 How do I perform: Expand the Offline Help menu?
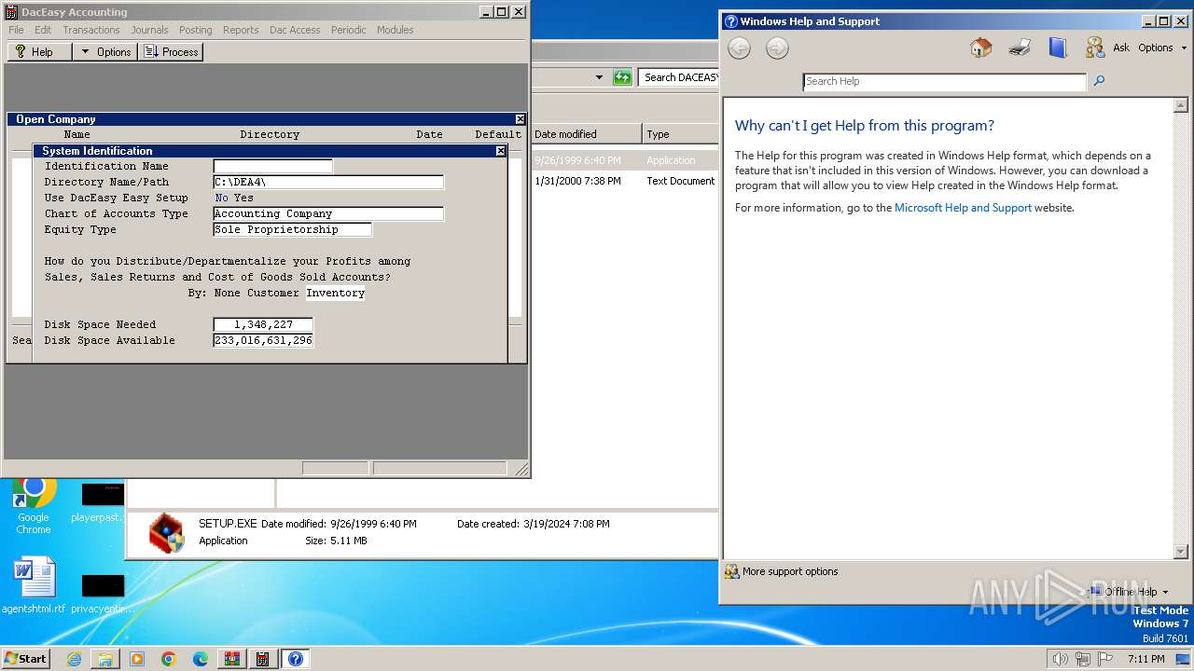[x=1130, y=592]
